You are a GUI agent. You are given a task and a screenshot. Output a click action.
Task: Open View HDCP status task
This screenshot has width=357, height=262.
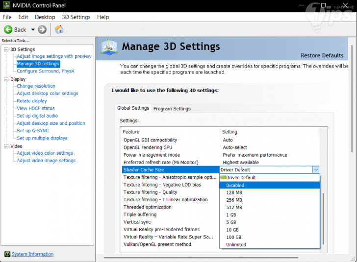36,108
